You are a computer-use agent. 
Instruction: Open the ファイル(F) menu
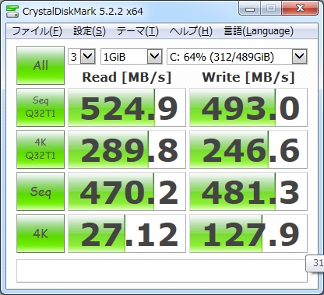tap(37, 31)
